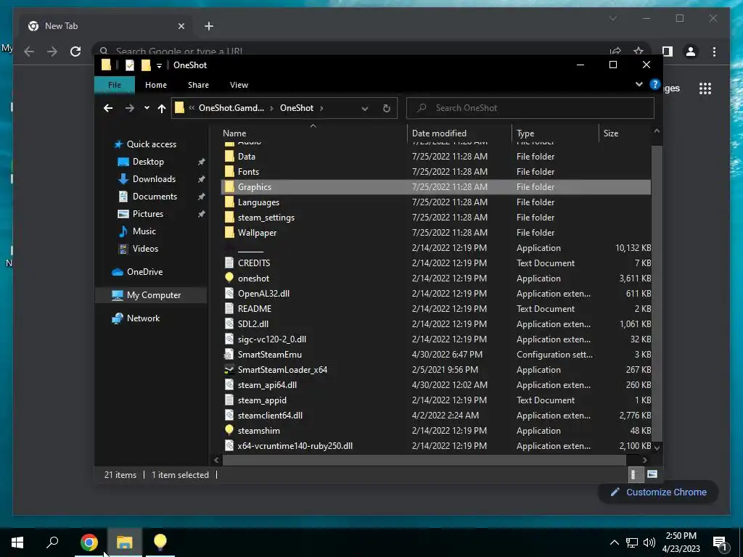Select SmartSteamEmu configuration file
Image resolution: width=743 pixels, height=557 pixels.
270,354
